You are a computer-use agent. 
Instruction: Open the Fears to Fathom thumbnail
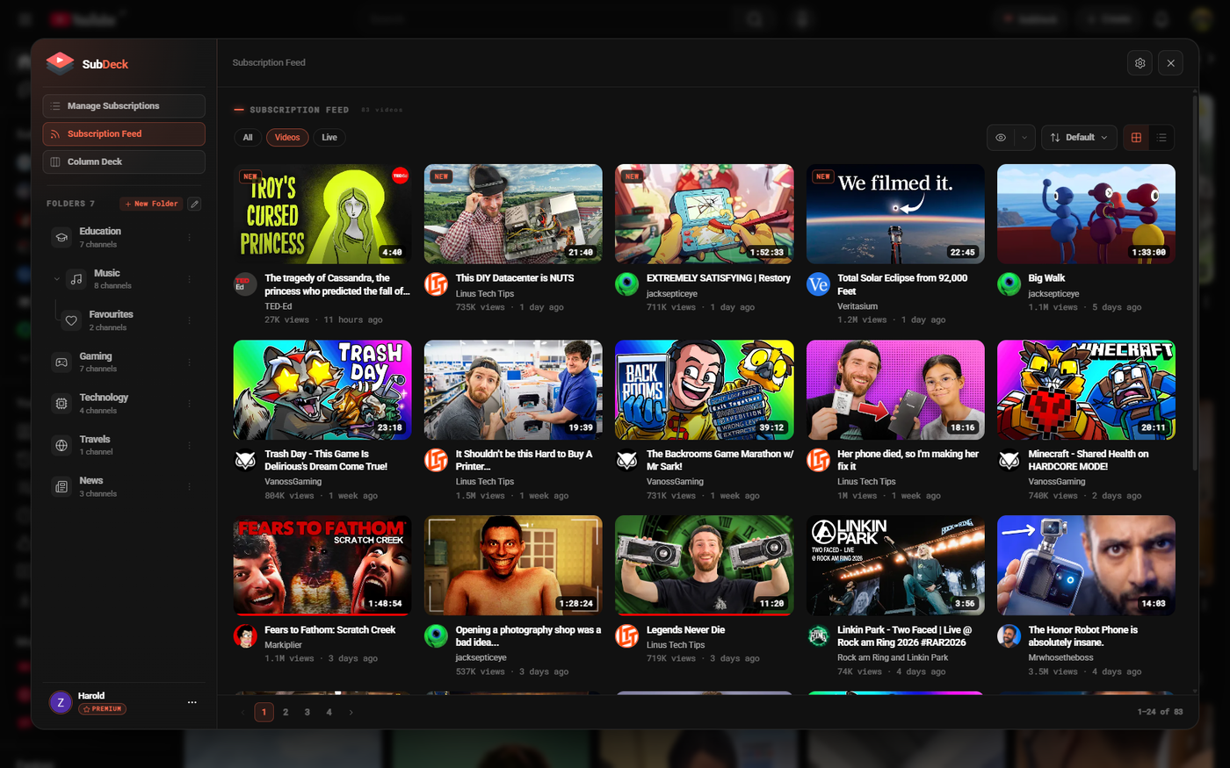click(322, 565)
